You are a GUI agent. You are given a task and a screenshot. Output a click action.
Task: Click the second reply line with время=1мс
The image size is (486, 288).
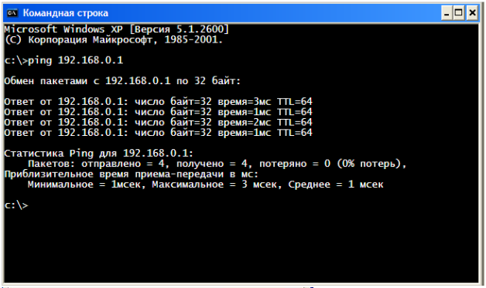tap(159, 112)
